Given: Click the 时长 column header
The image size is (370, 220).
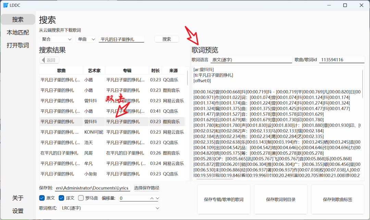Looking at the screenshot, I should point(155,71).
